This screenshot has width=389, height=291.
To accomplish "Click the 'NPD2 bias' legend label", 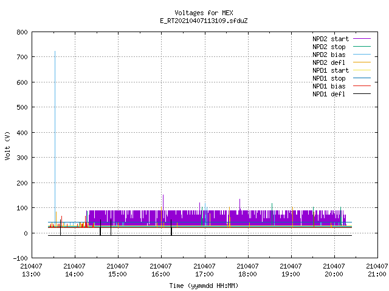I will (x=329, y=55).
